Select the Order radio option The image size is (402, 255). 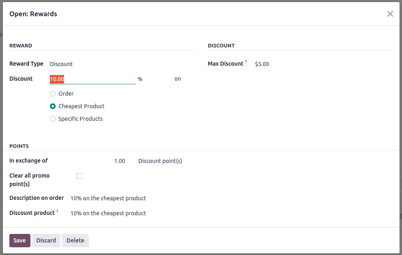pos(53,94)
